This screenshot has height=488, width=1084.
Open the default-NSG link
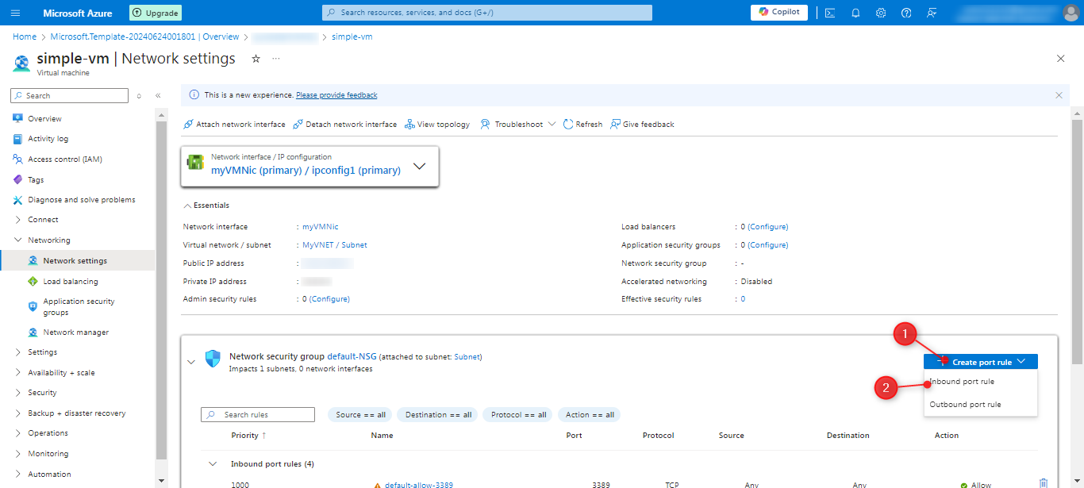353,357
